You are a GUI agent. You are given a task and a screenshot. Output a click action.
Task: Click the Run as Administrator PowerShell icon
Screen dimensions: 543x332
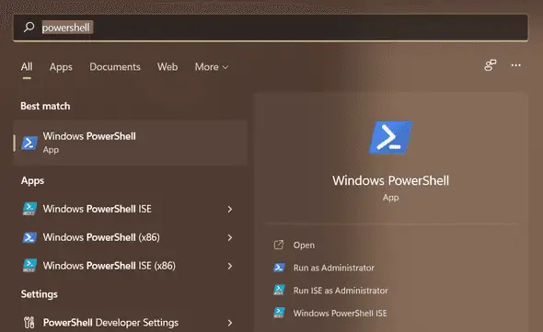[x=279, y=268]
